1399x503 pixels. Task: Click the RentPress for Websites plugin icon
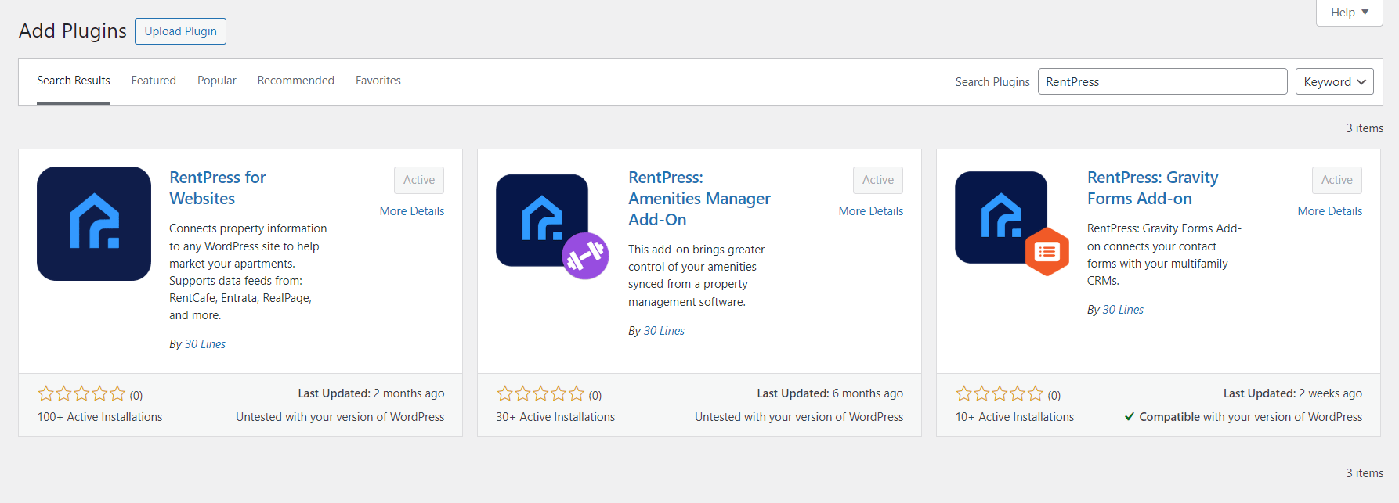[x=94, y=224]
